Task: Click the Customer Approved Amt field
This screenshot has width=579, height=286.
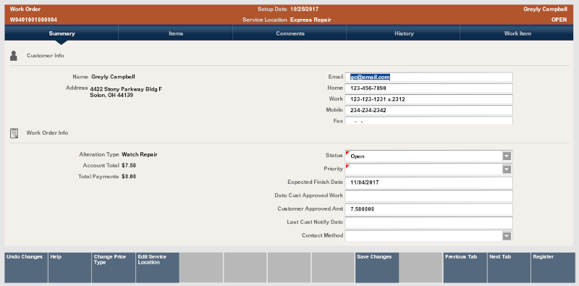Action: 428,209
